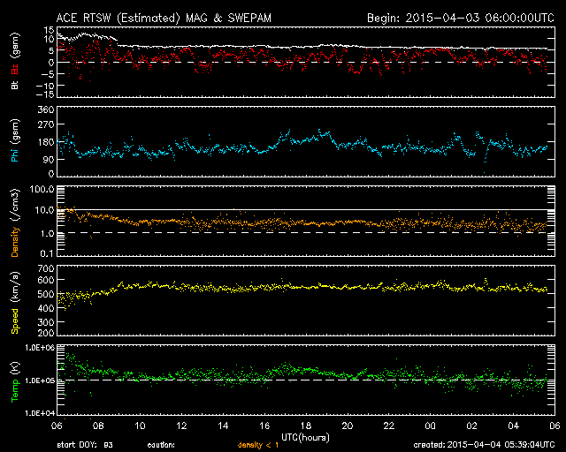Click the "1.0" tick on the Density axis

47,234
